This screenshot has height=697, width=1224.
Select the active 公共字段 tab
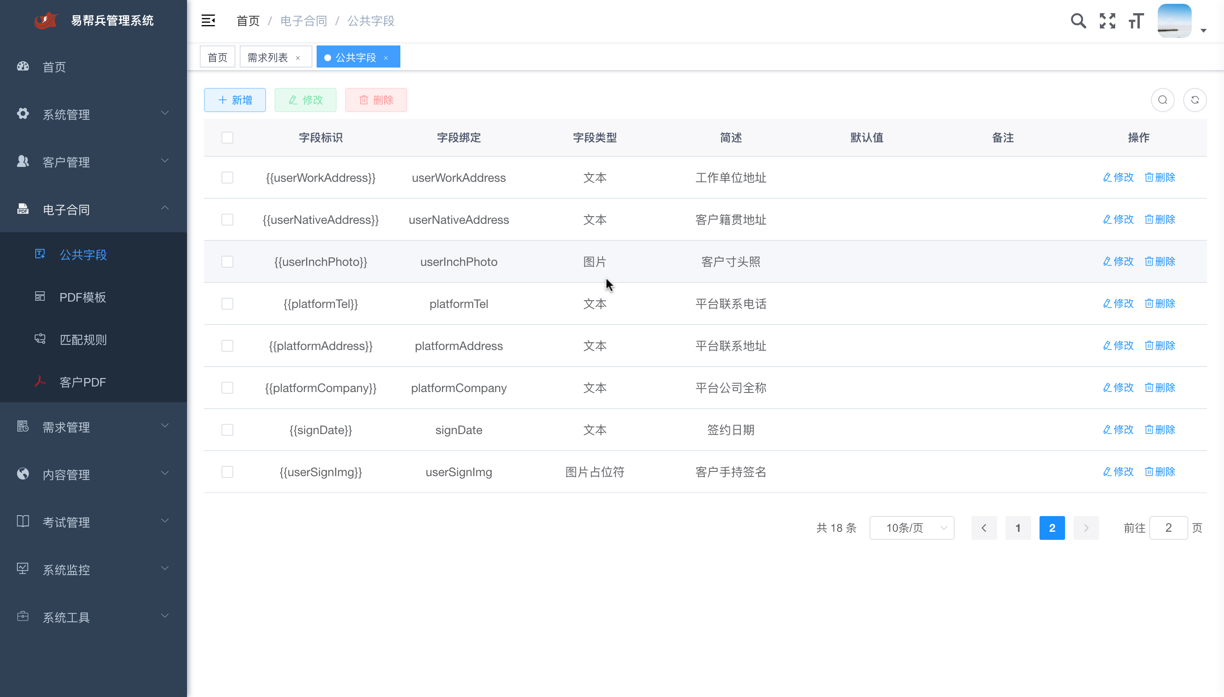(x=358, y=57)
